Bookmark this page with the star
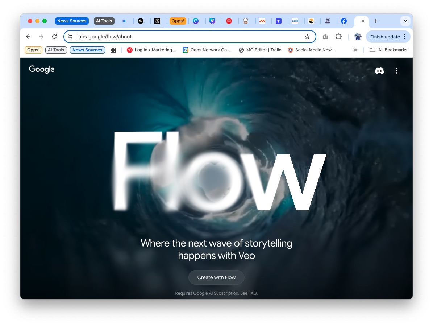The height and width of the screenshot is (326, 433). [307, 37]
